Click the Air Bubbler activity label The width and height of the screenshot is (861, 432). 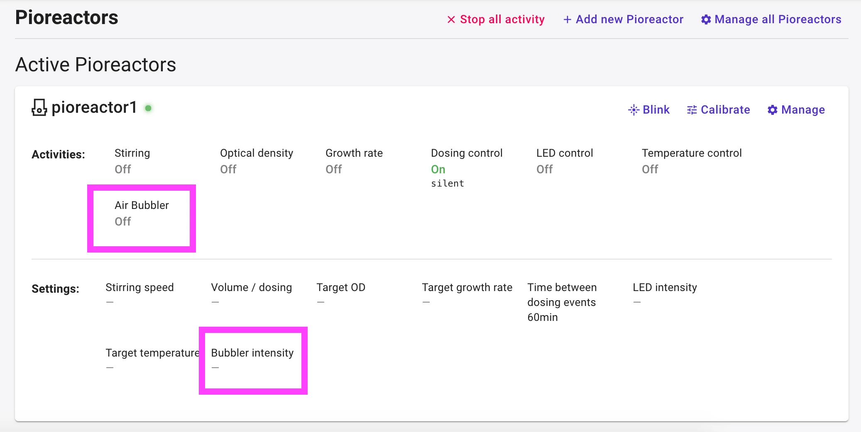[x=142, y=205]
